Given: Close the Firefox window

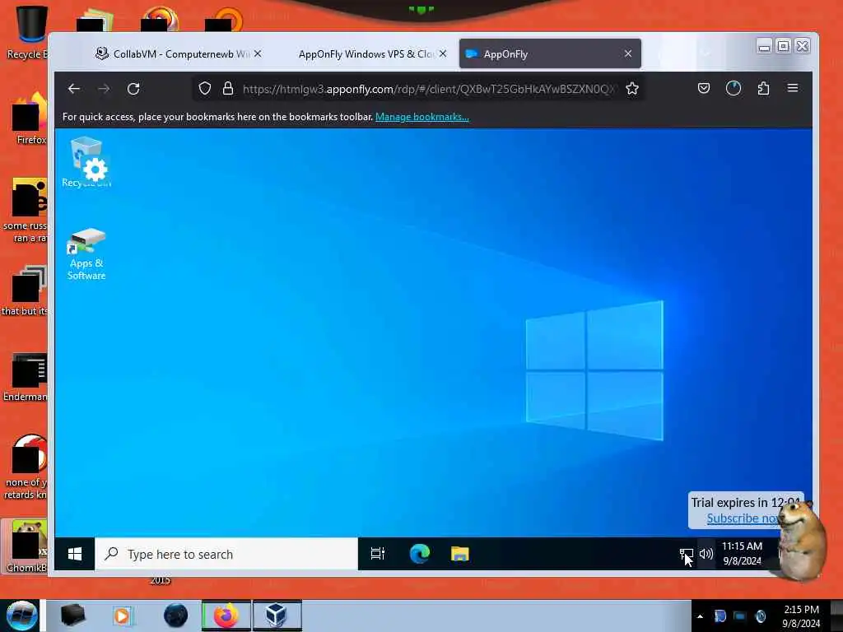Looking at the screenshot, I should (802, 46).
